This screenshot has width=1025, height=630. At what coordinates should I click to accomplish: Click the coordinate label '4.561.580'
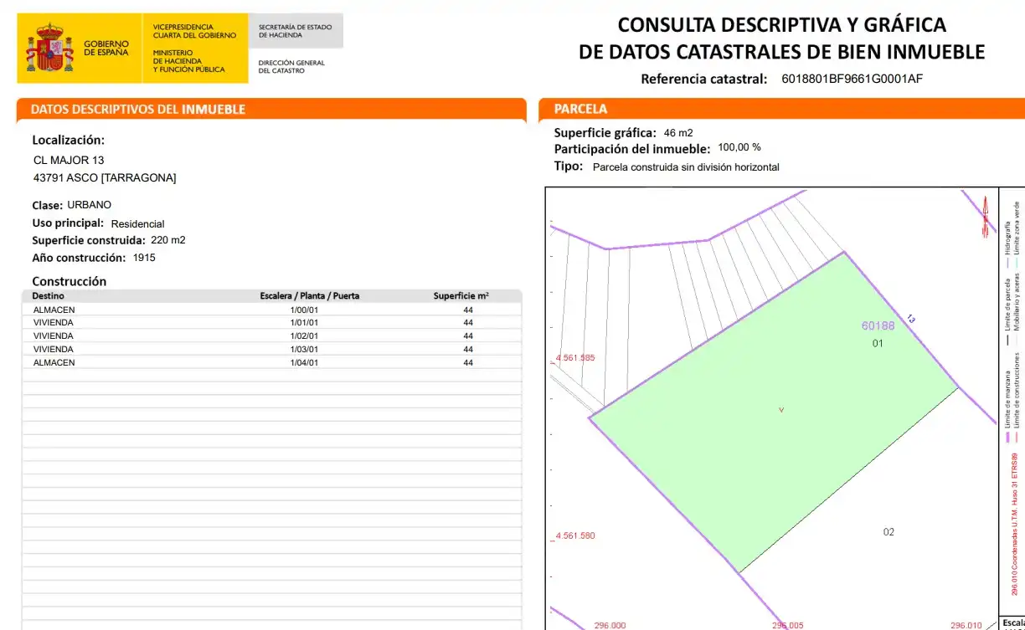(574, 536)
